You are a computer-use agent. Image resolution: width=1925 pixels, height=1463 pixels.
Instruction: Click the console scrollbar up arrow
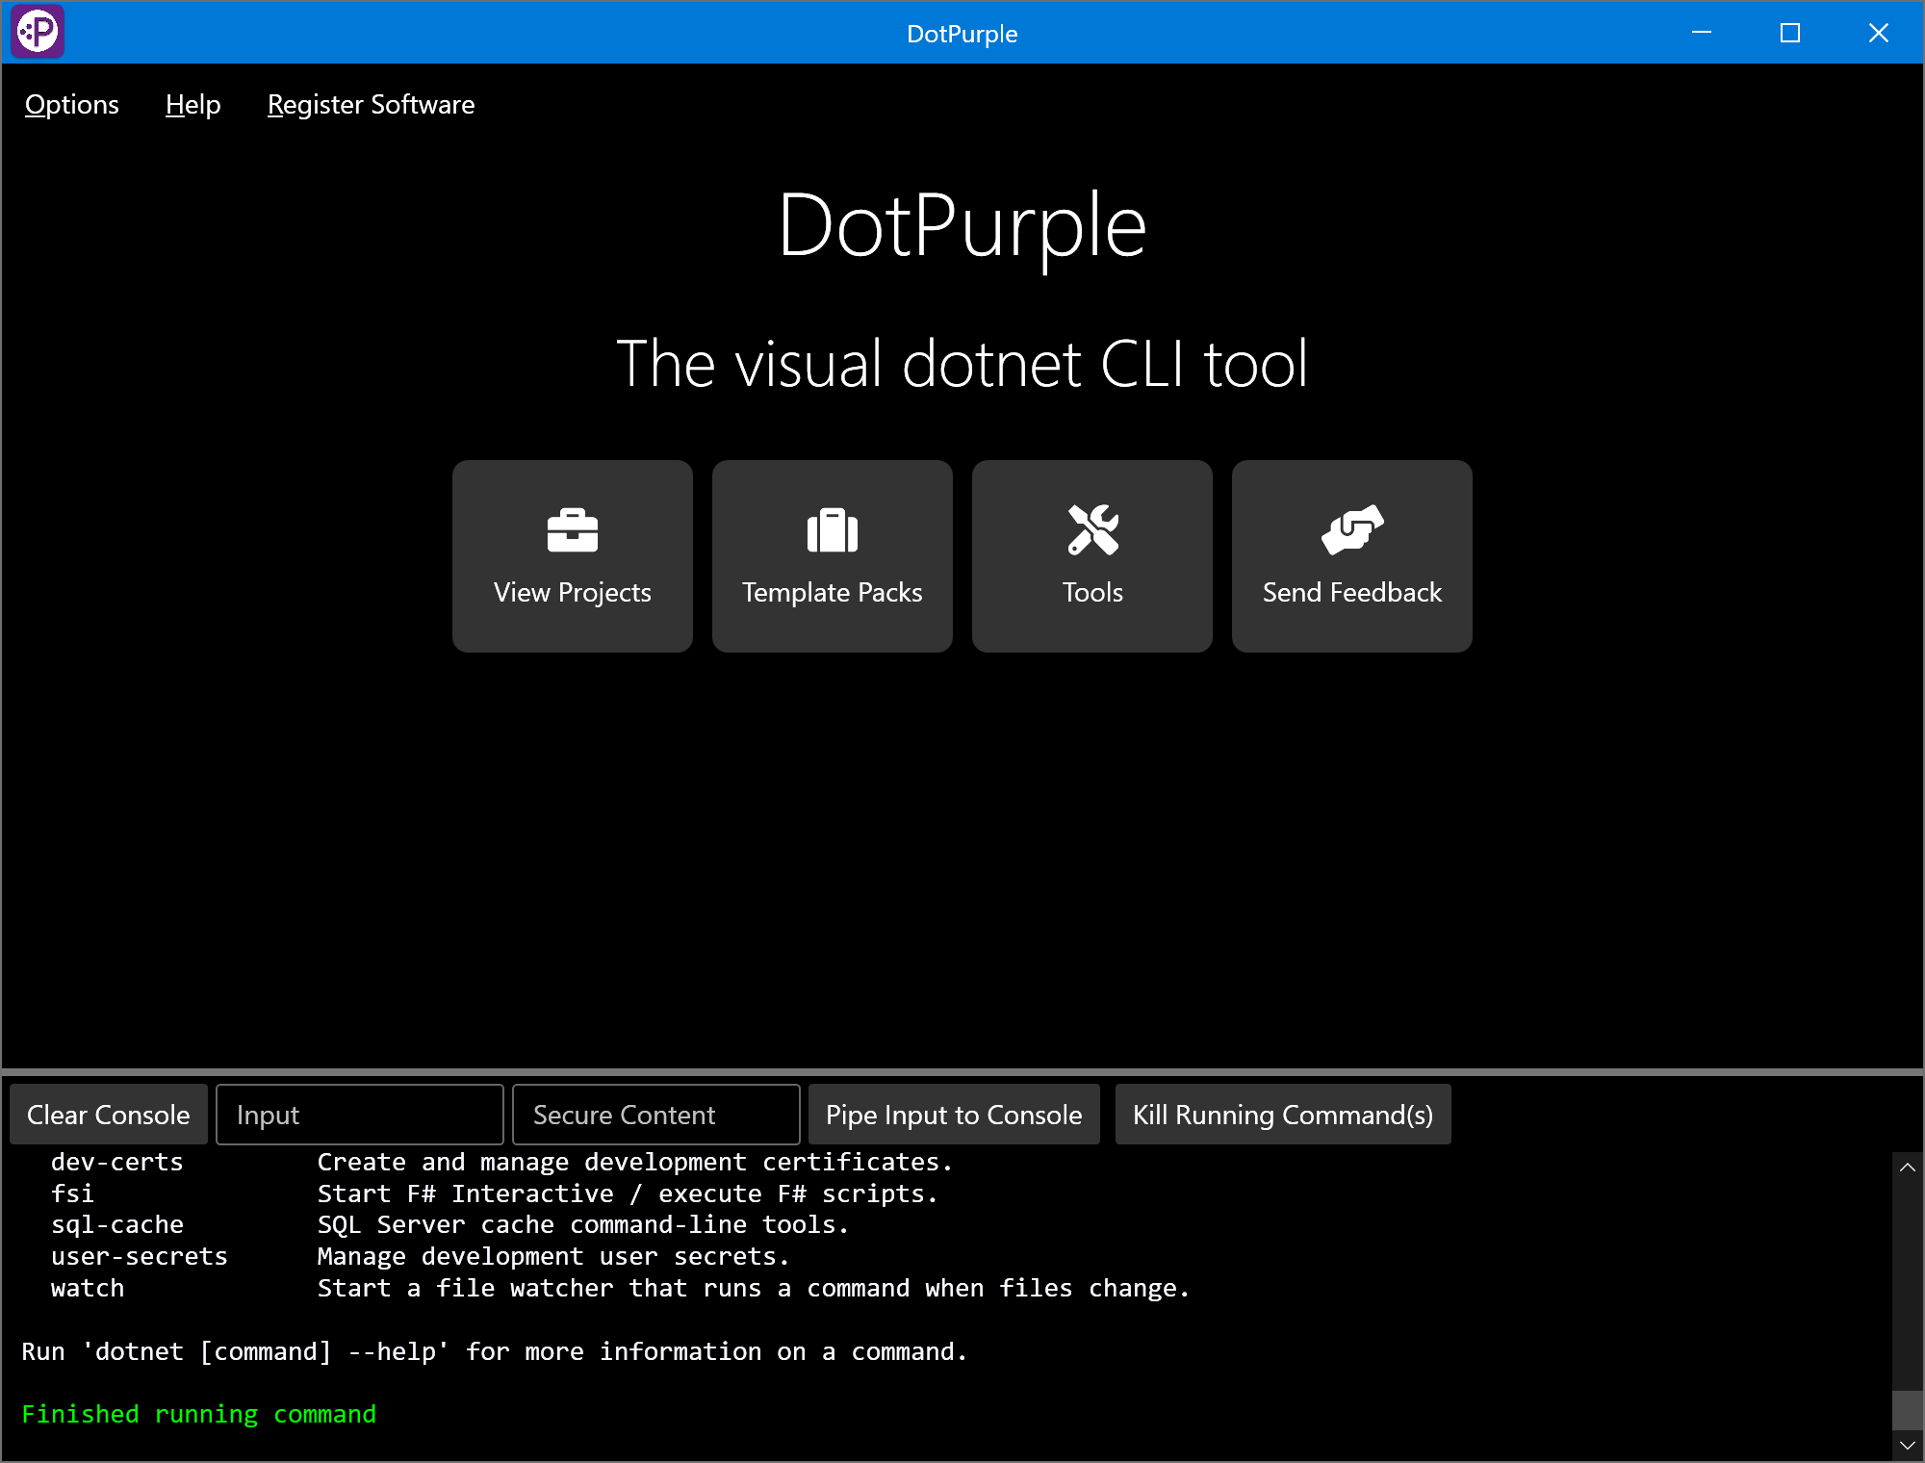(x=1907, y=1168)
